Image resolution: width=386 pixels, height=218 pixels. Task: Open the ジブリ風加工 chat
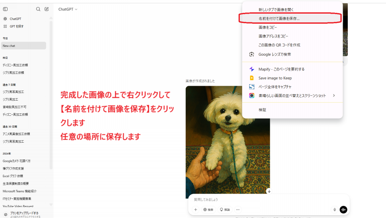click(10, 99)
